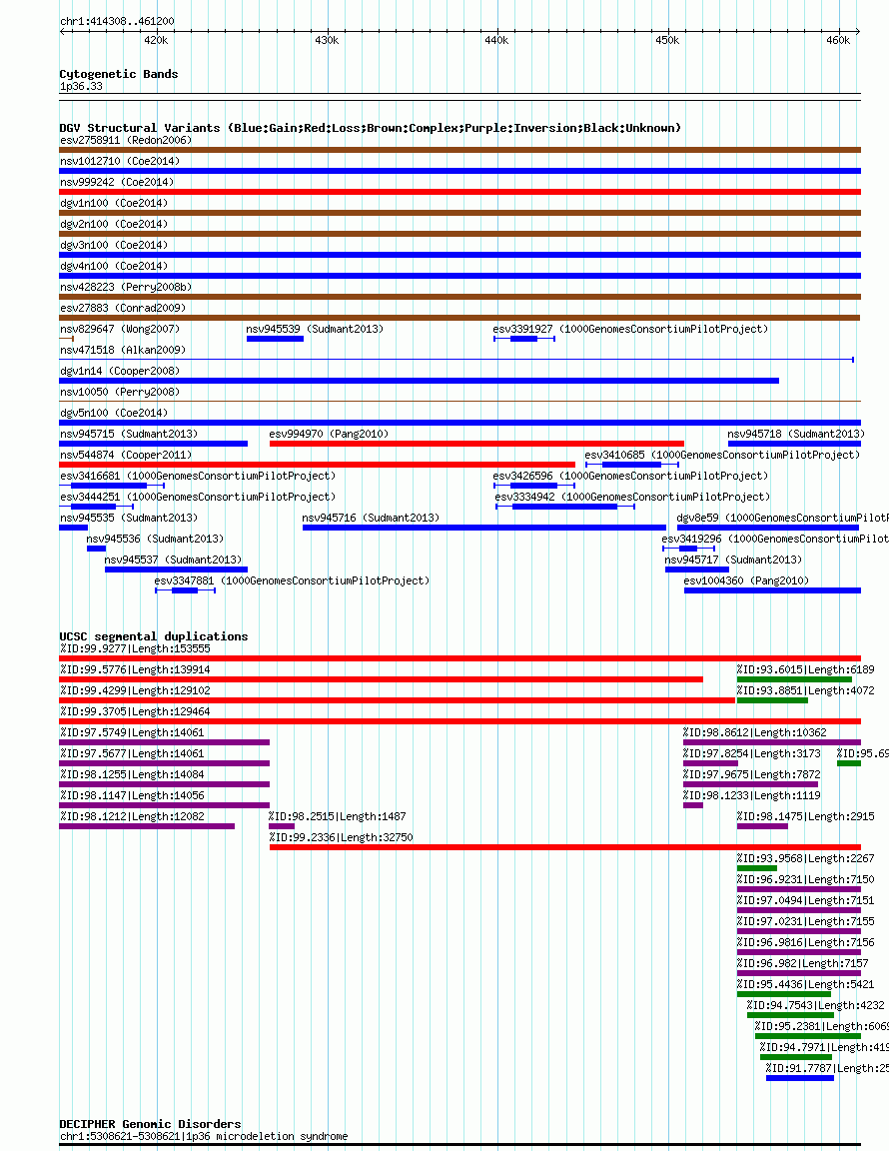Open dgv5n100 (Coe2014) variant label
Image resolution: width=889 pixels, height=1151 pixels.
click(x=114, y=414)
